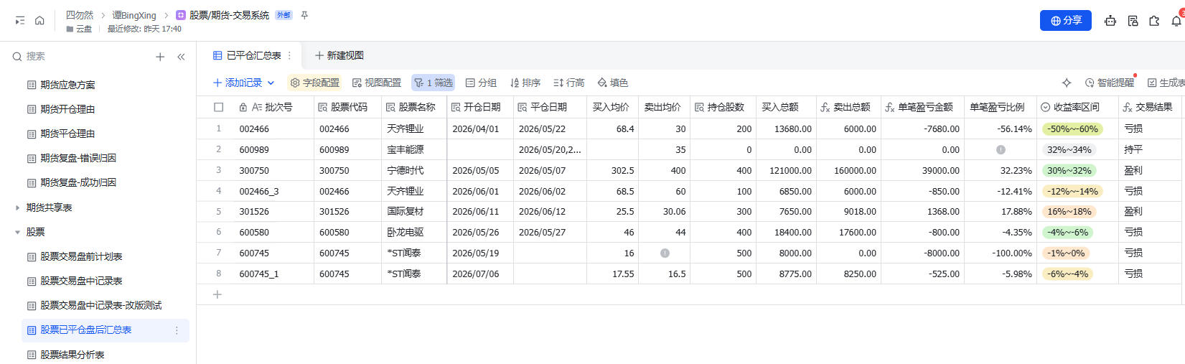The width and height of the screenshot is (1185, 364).
Task: Go to home via house icon
Action: (39, 21)
